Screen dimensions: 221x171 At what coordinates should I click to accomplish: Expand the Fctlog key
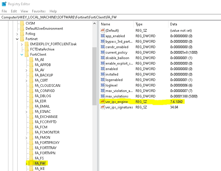point(17,34)
